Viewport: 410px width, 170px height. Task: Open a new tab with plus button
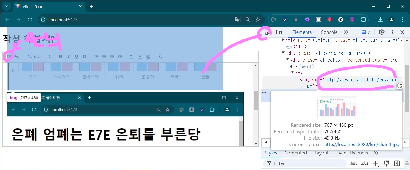click(92, 6)
